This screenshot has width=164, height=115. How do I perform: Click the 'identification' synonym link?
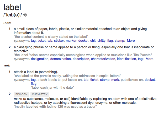pyautogui.click(x=126, y=59)
